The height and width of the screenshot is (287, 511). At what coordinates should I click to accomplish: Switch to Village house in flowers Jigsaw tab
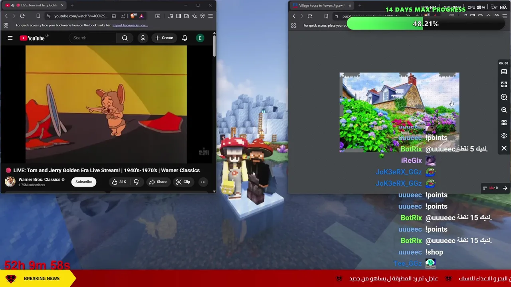coord(322,5)
